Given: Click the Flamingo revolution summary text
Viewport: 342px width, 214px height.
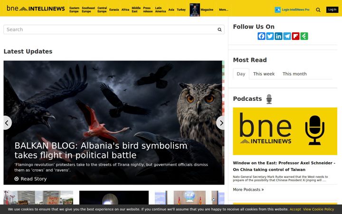Looking at the screenshot, I should coord(111,167).
